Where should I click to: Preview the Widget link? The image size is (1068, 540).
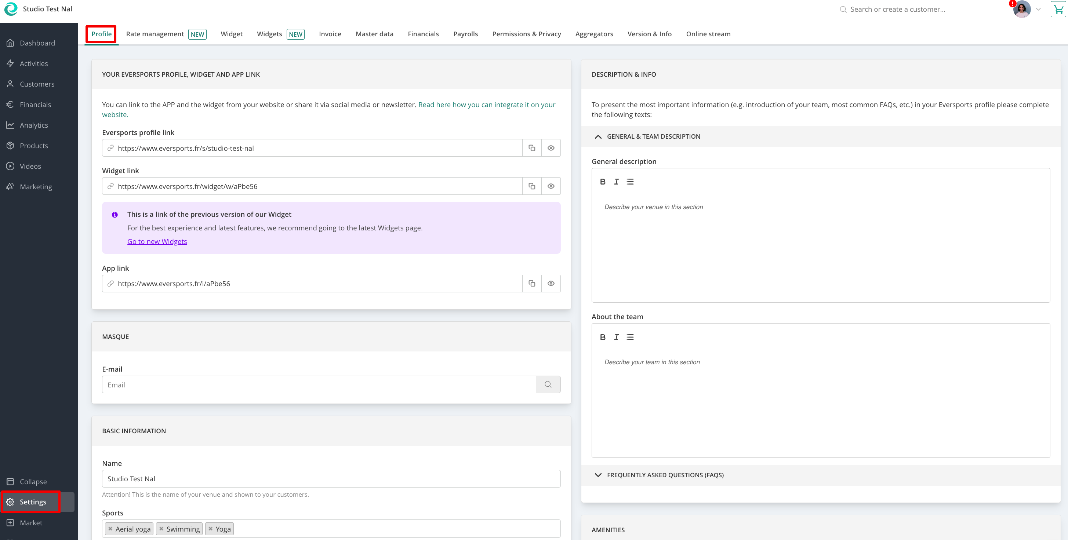point(551,186)
